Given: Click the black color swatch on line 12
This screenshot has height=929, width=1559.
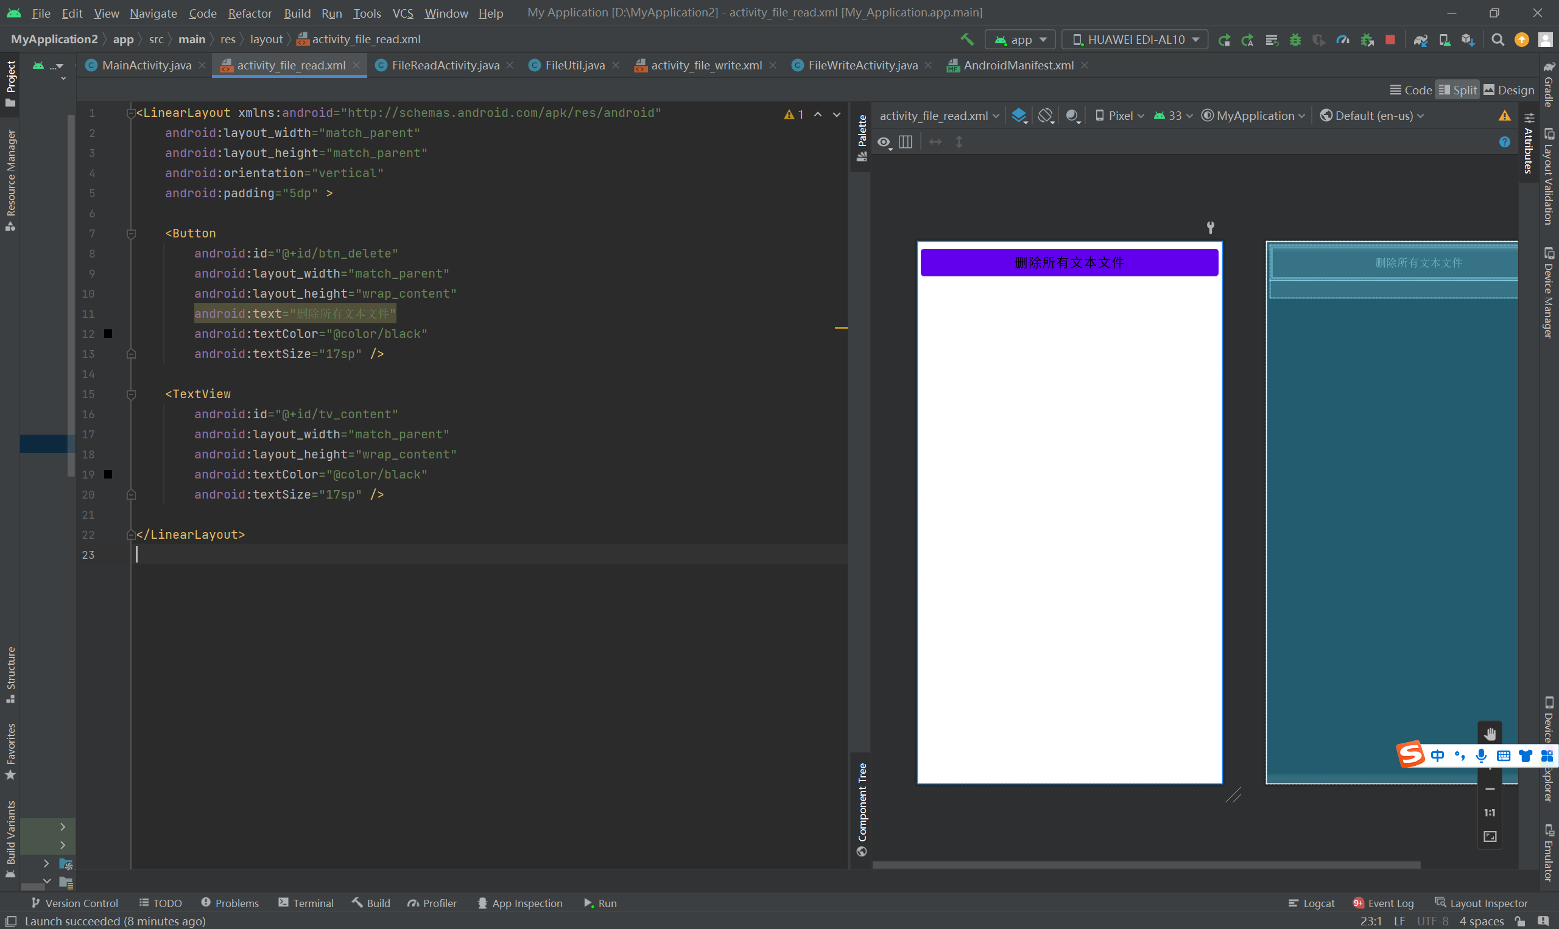Looking at the screenshot, I should [108, 334].
